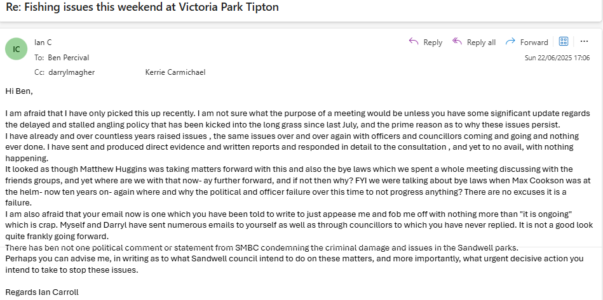Click Cc recipient darrylmagher
The image size is (603, 300).
click(x=71, y=72)
